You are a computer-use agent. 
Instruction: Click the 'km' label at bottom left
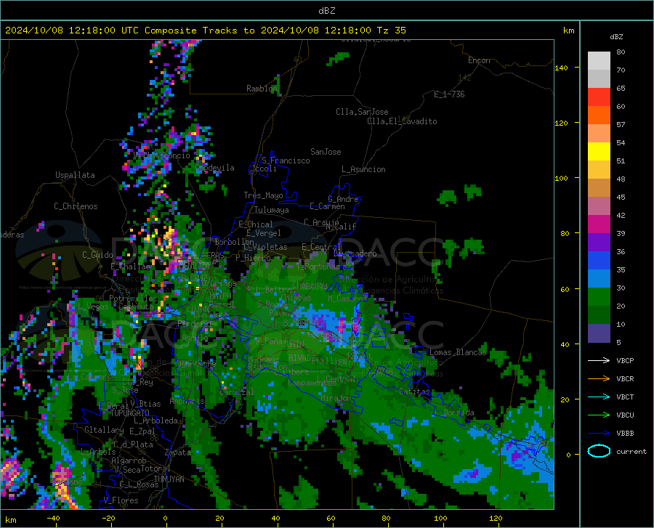[x=10, y=520]
